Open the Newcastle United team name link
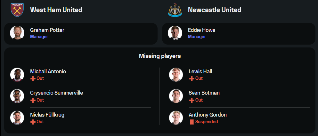318x136 pixels. (215, 10)
